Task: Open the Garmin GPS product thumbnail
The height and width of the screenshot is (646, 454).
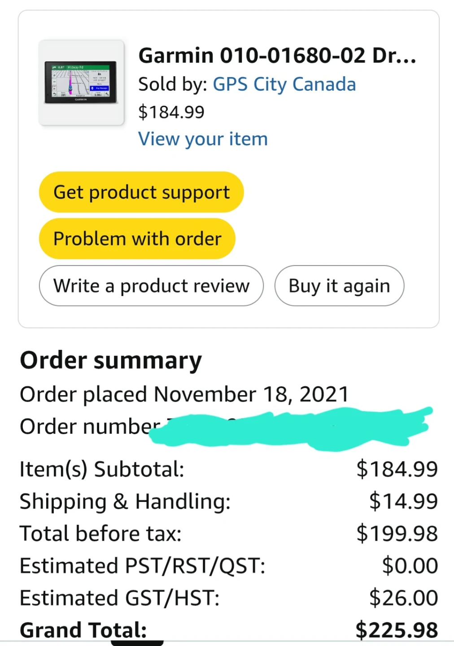Action: point(81,83)
